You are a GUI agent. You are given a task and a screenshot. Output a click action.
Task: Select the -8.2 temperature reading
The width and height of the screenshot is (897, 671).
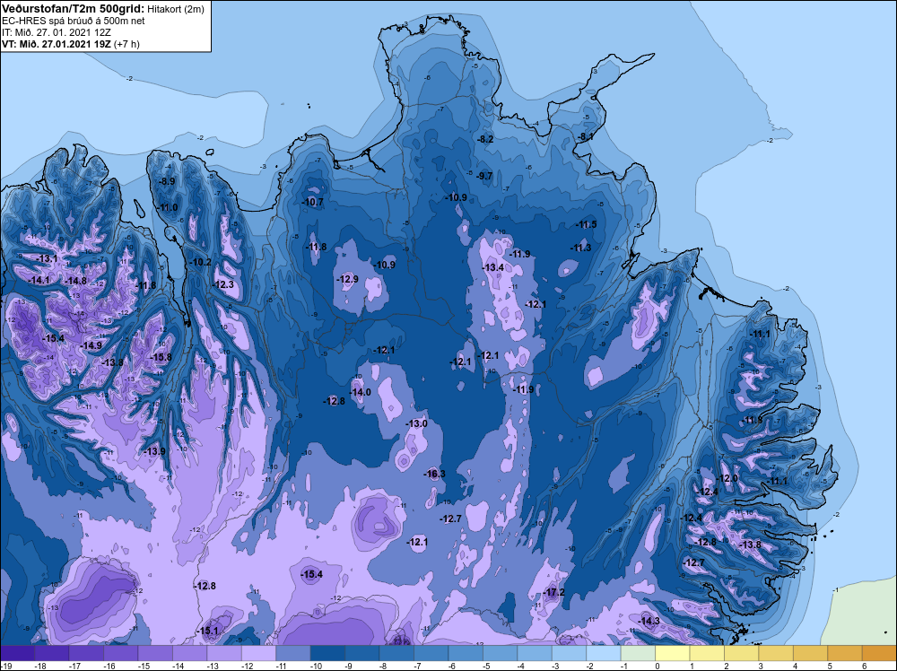(x=485, y=139)
